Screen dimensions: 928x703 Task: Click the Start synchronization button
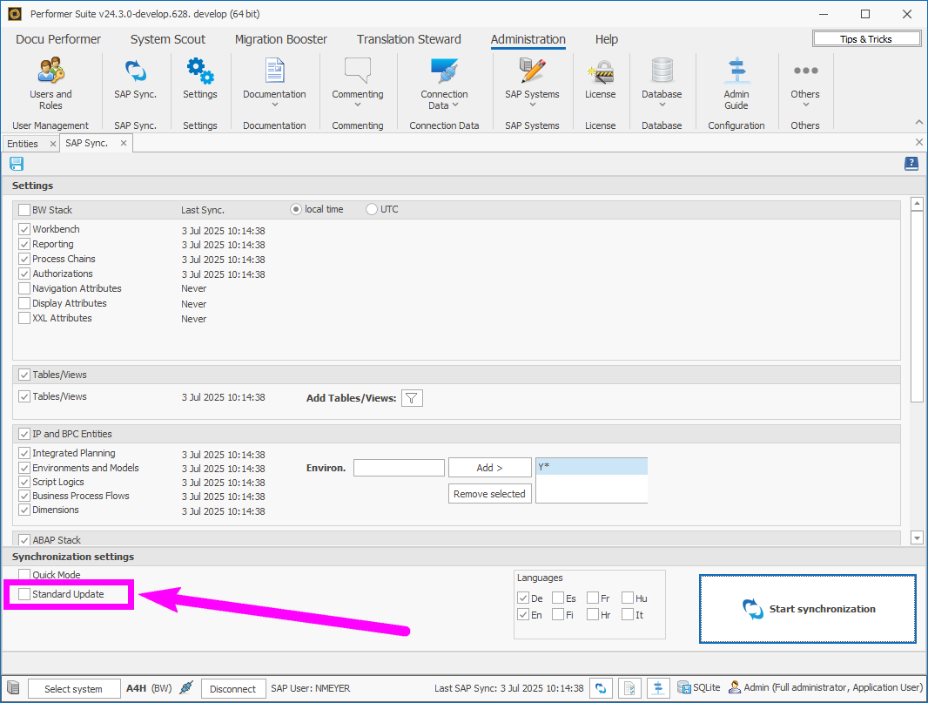pyautogui.click(x=807, y=609)
